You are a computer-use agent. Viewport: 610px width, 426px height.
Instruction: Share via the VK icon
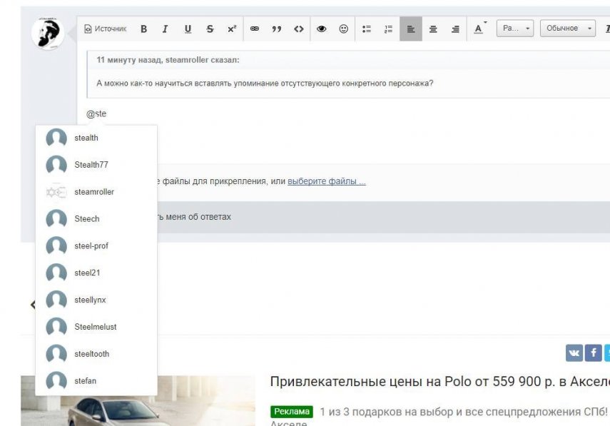click(574, 352)
